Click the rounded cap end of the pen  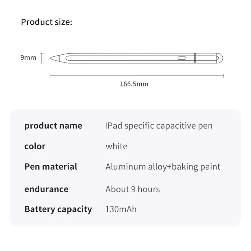(220, 58)
